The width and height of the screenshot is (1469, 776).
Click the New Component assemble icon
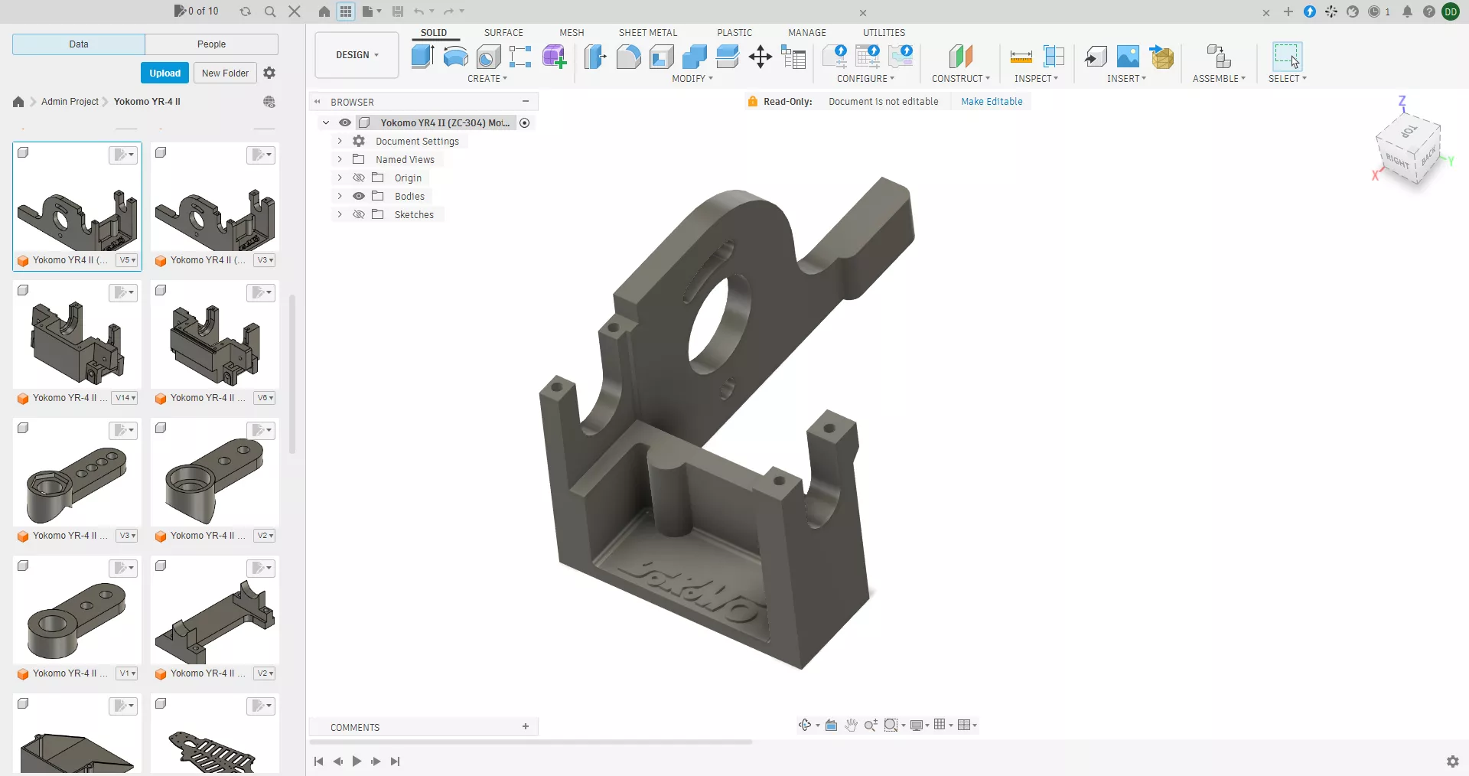click(x=1218, y=57)
